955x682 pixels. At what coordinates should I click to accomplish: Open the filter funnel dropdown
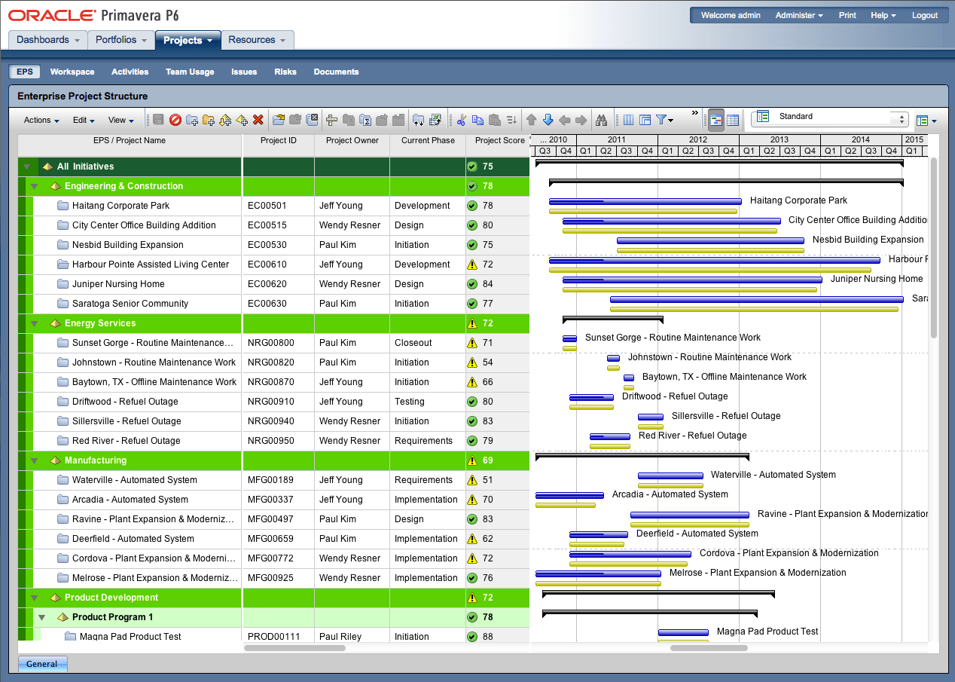(x=664, y=120)
